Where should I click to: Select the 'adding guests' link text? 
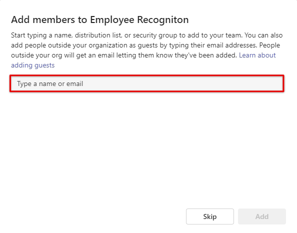[x=33, y=65]
